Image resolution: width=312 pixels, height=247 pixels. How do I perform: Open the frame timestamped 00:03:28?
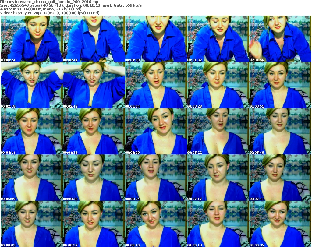(218, 85)
